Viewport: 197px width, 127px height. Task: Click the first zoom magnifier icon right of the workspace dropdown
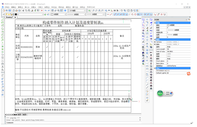pyautogui.click(x=94, y=11)
